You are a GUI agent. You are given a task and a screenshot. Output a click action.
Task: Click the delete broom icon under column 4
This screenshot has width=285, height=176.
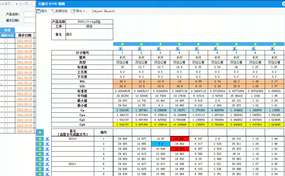coord(179,48)
